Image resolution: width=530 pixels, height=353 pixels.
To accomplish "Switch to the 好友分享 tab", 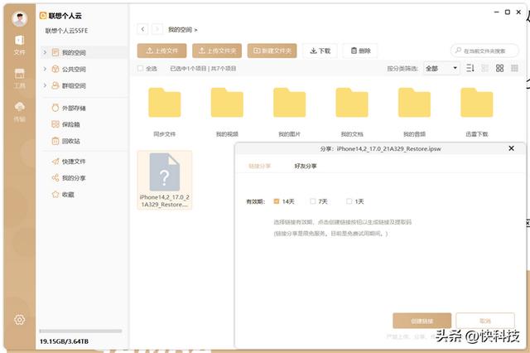I will point(306,166).
